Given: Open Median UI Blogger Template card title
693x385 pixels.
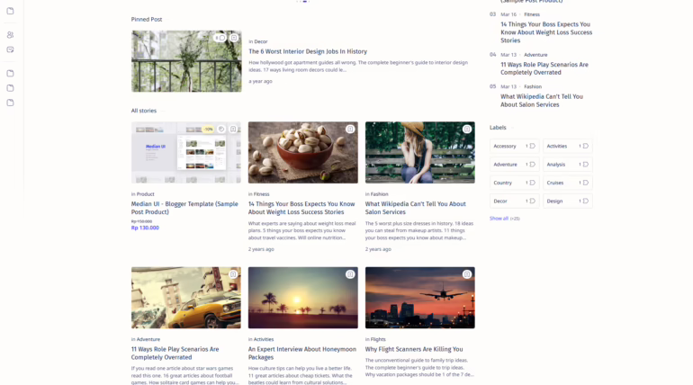Looking at the screenshot, I should click(x=184, y=208).
